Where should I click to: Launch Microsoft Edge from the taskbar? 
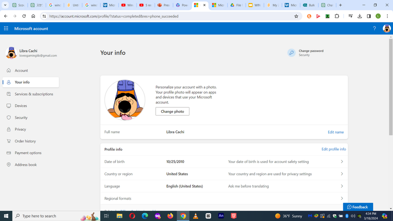click(145, 216)
